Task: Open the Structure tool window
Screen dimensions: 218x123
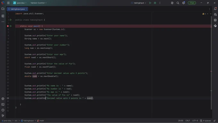Action: click(3, 16)
